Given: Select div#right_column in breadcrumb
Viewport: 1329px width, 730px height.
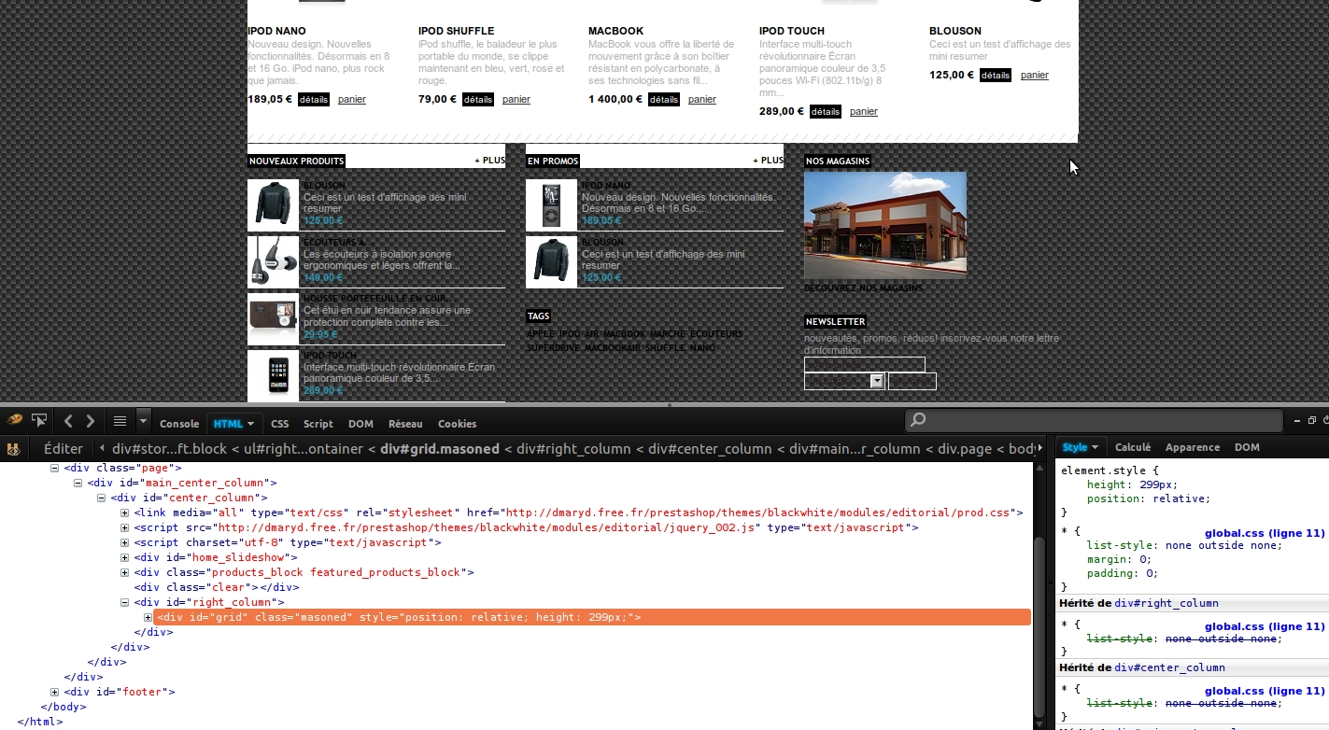Looking at the screenshot, I should pyautogui.click(x=574, y=449).
